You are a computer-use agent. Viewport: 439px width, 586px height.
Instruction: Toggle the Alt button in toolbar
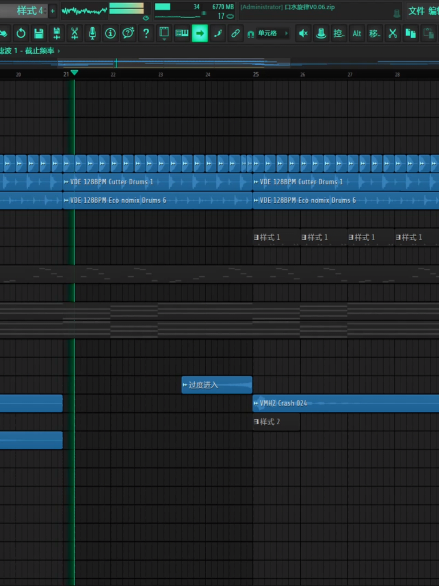(x=357, y=33)
